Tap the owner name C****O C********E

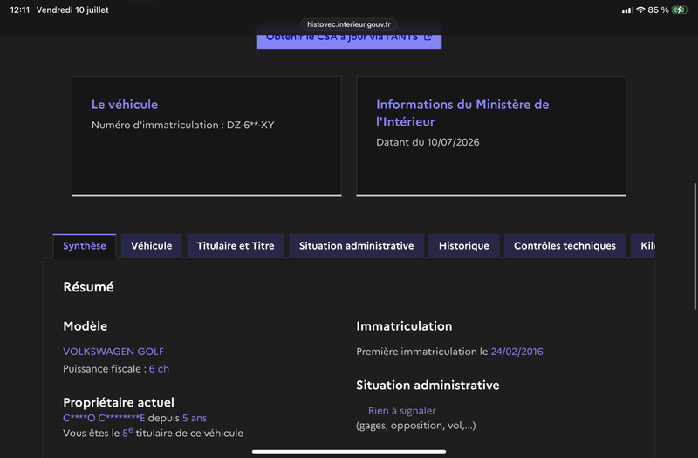point(104,419)
